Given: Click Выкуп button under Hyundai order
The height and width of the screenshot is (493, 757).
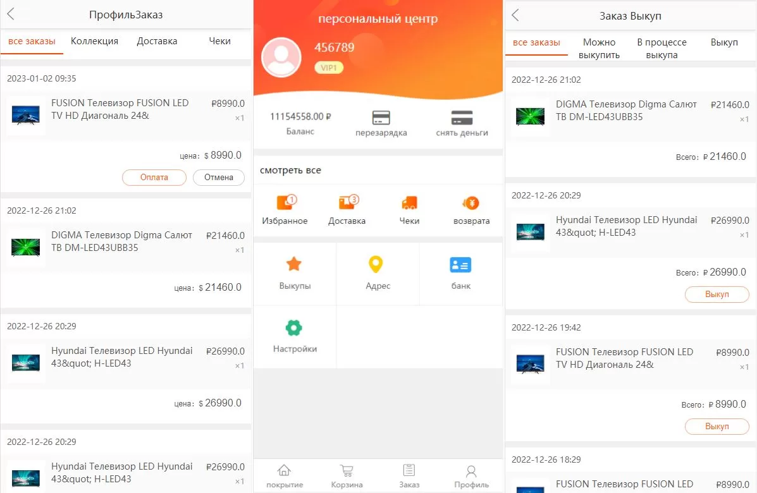Looking at the screenshot, I should point(717,295).
